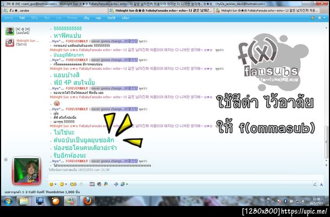Click the conversation history scrollbar
The image size is (330, 217).
click(326, 142)
